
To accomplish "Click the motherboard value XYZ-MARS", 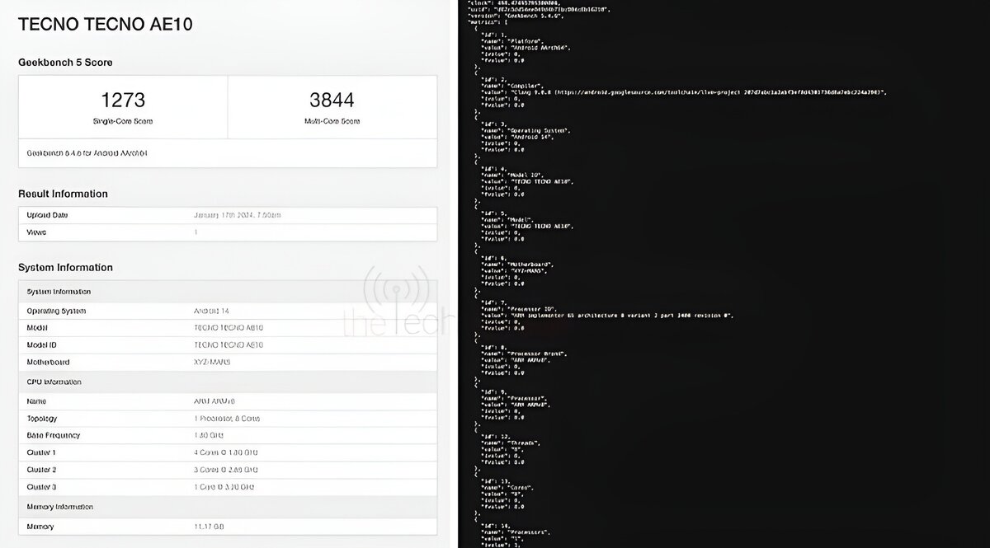I will click(x=212, y=362).
